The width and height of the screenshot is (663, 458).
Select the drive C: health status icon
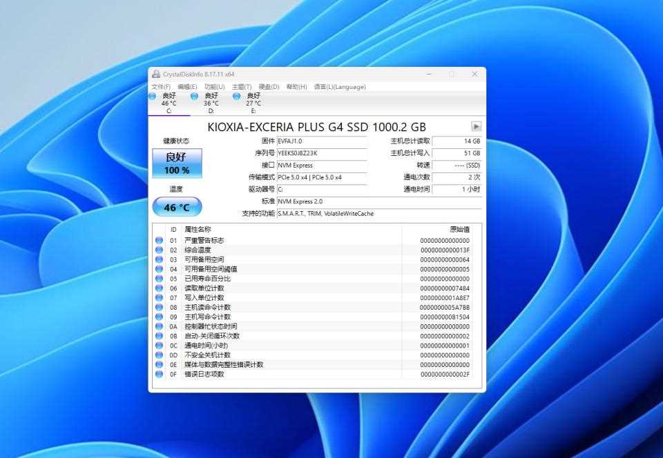(153, 96)
